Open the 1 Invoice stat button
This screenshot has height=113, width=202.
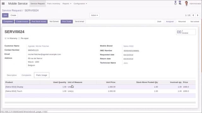186,32
